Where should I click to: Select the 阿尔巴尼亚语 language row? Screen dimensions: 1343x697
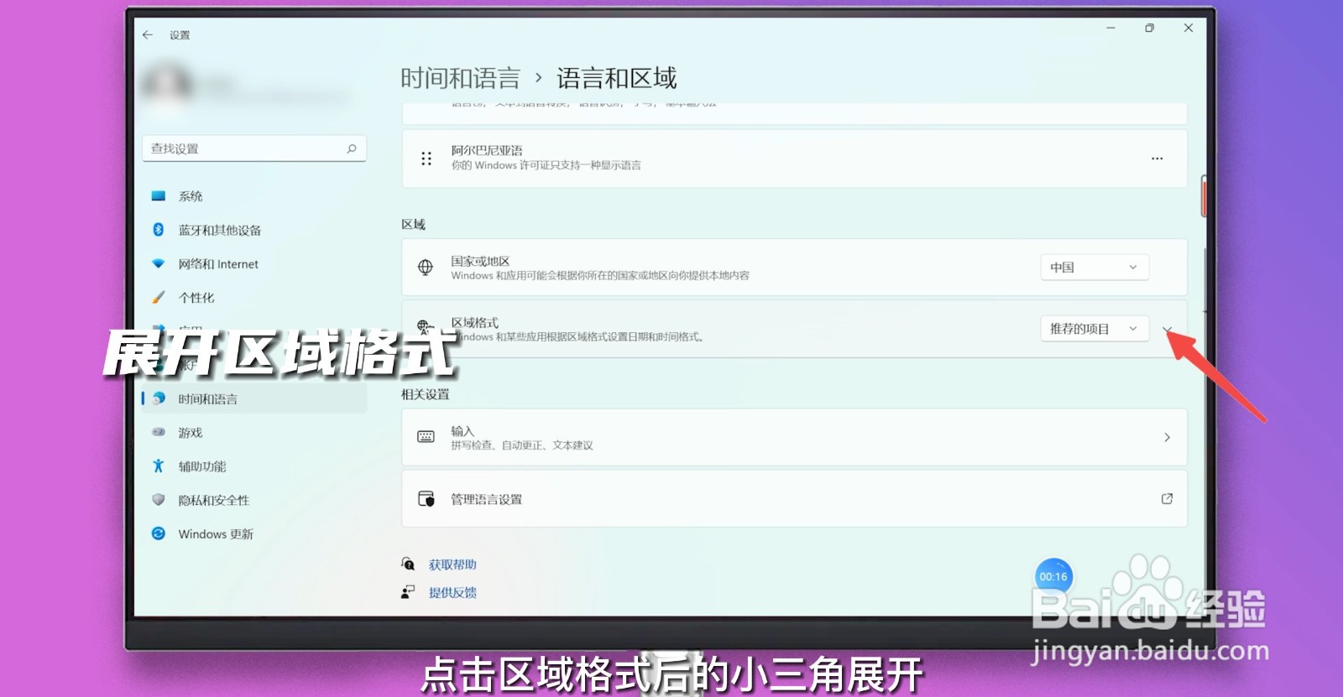pos(794,159)
